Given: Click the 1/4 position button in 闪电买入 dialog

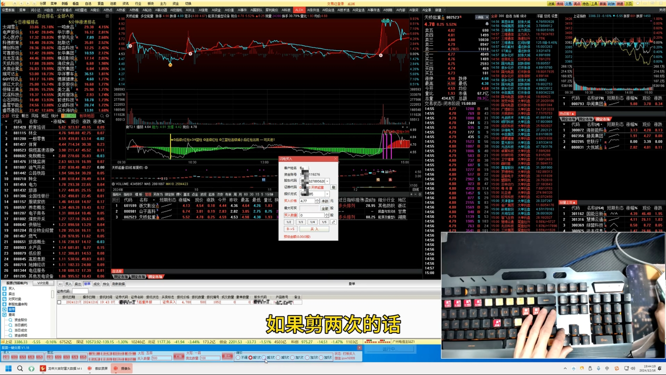Looking at the screenshot, I should point(312,222).
